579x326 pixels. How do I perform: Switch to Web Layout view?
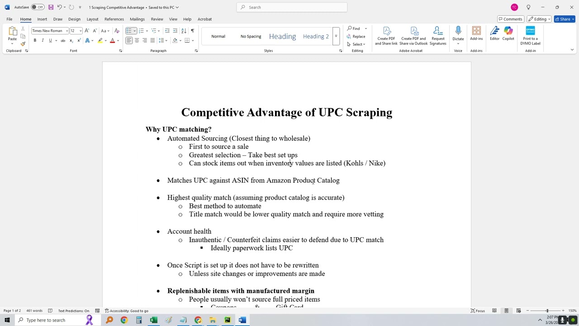click(518, 311)
